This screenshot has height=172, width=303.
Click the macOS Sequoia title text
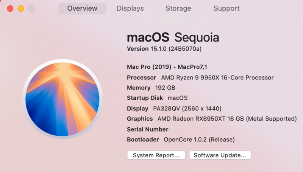tap(173, 38)
